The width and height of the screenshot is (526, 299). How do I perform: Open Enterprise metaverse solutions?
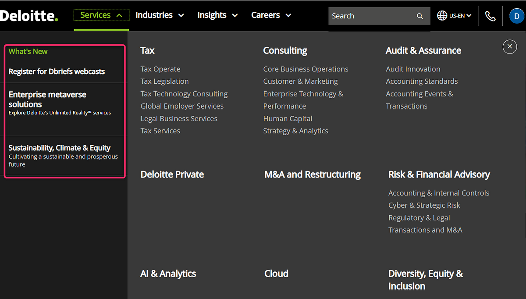47,100
